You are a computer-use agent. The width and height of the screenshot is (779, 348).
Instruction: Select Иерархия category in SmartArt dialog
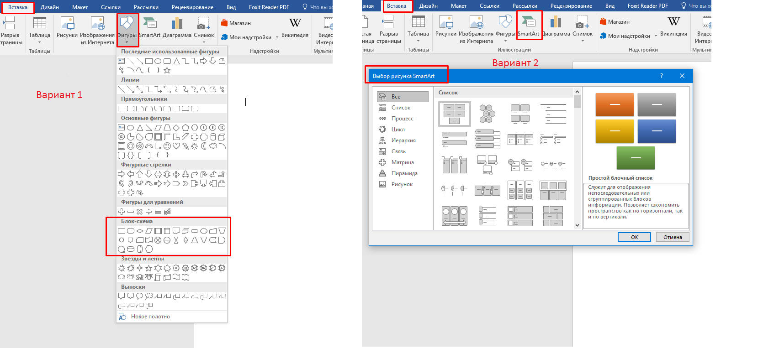[403, 140]
